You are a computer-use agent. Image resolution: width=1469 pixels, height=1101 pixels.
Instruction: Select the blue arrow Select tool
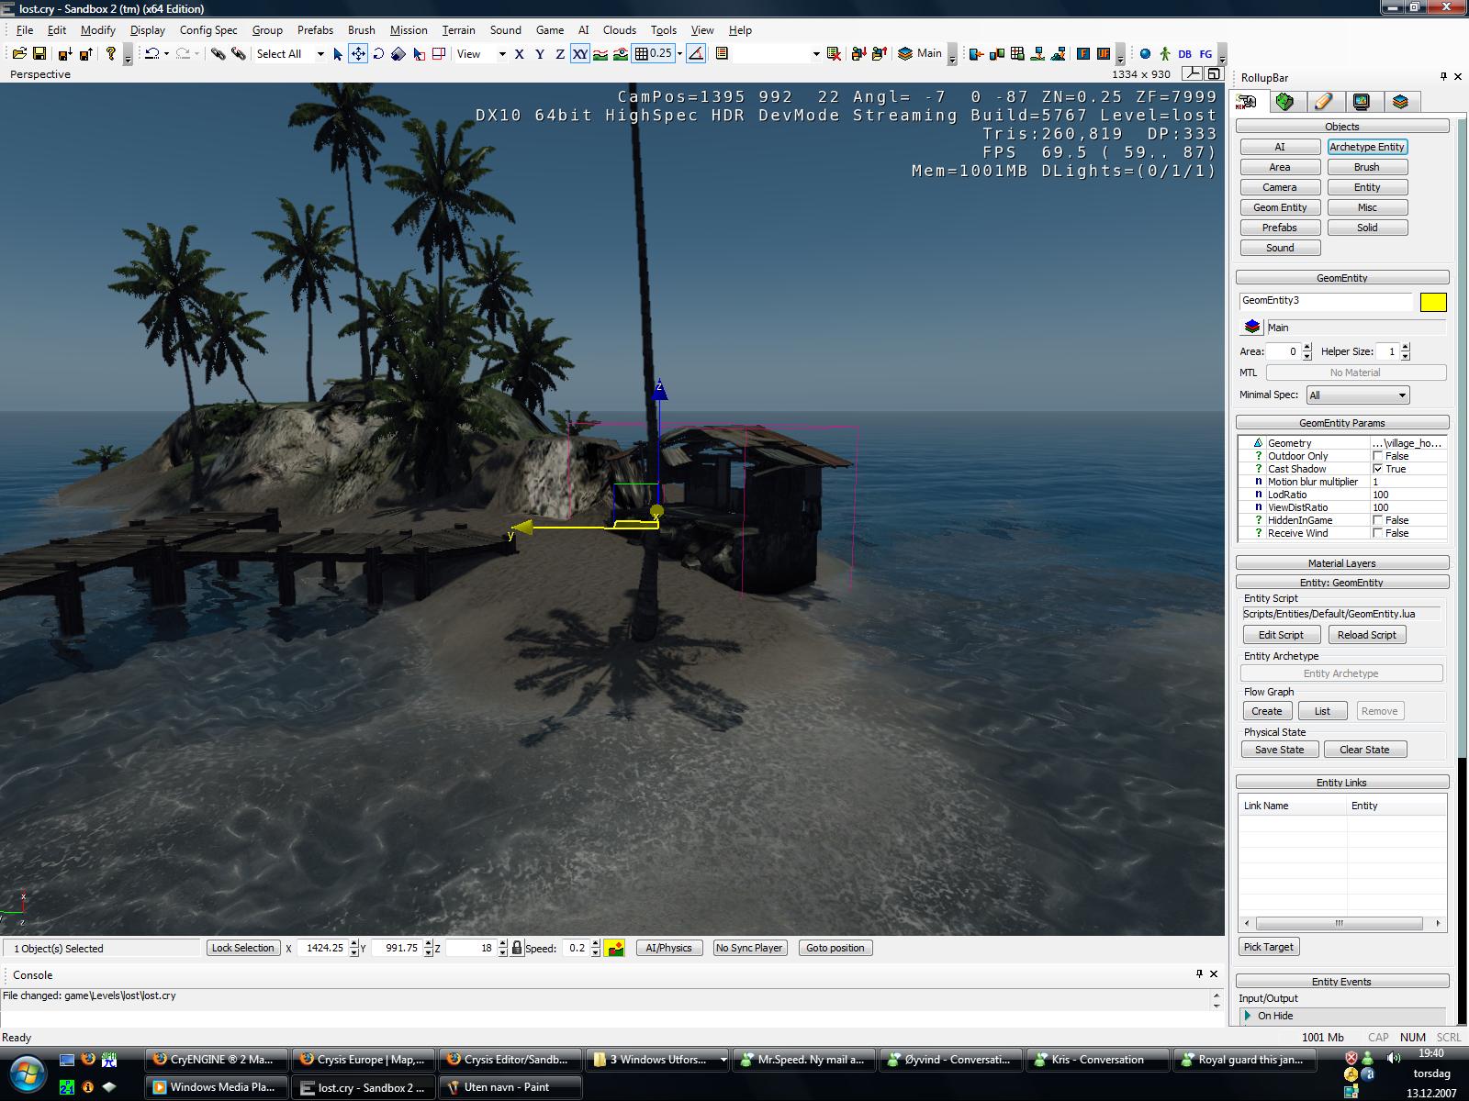tap(338, 54)
